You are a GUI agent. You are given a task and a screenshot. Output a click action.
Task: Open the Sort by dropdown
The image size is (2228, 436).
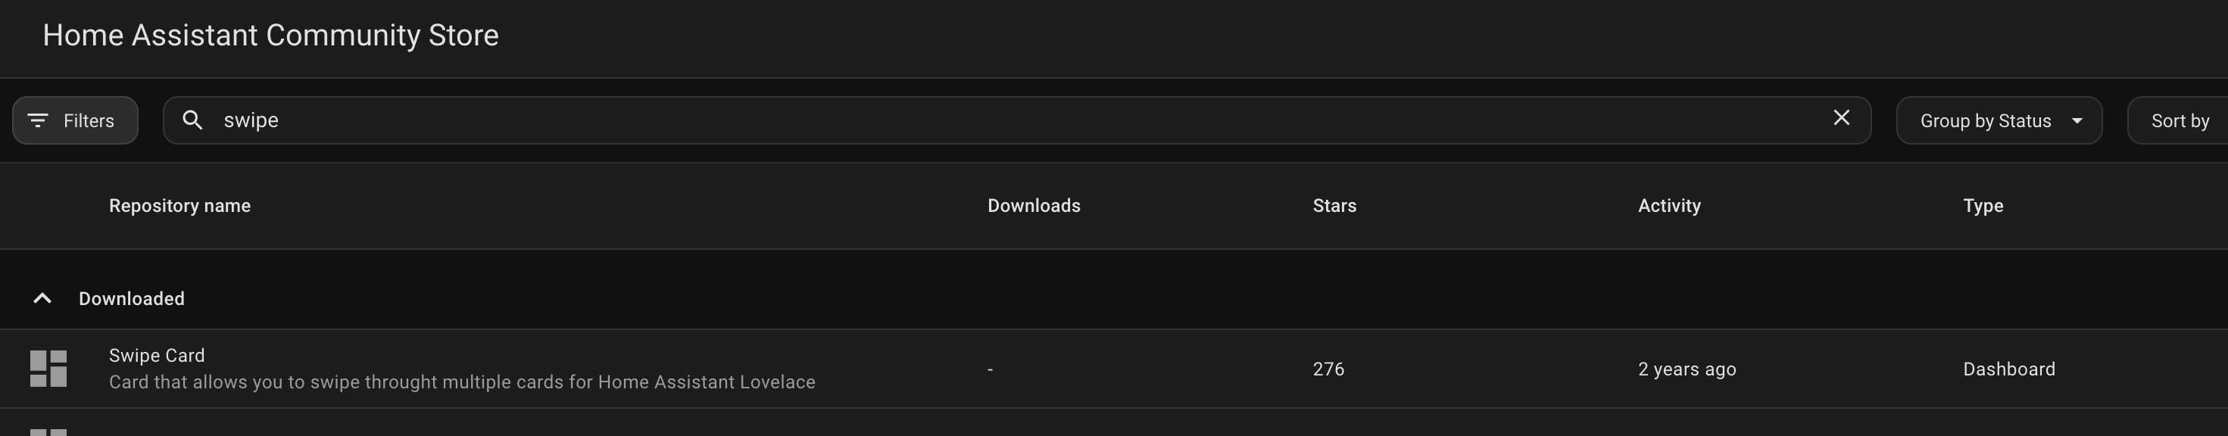pos(2179,120)
